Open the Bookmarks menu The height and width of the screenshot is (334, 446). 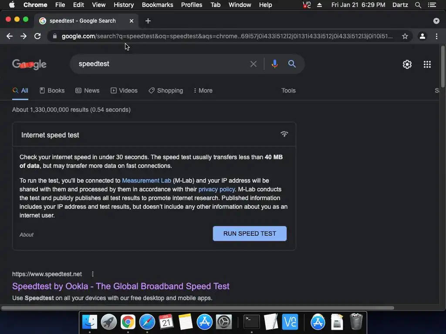pyautogui.click(x=158, y=5)
